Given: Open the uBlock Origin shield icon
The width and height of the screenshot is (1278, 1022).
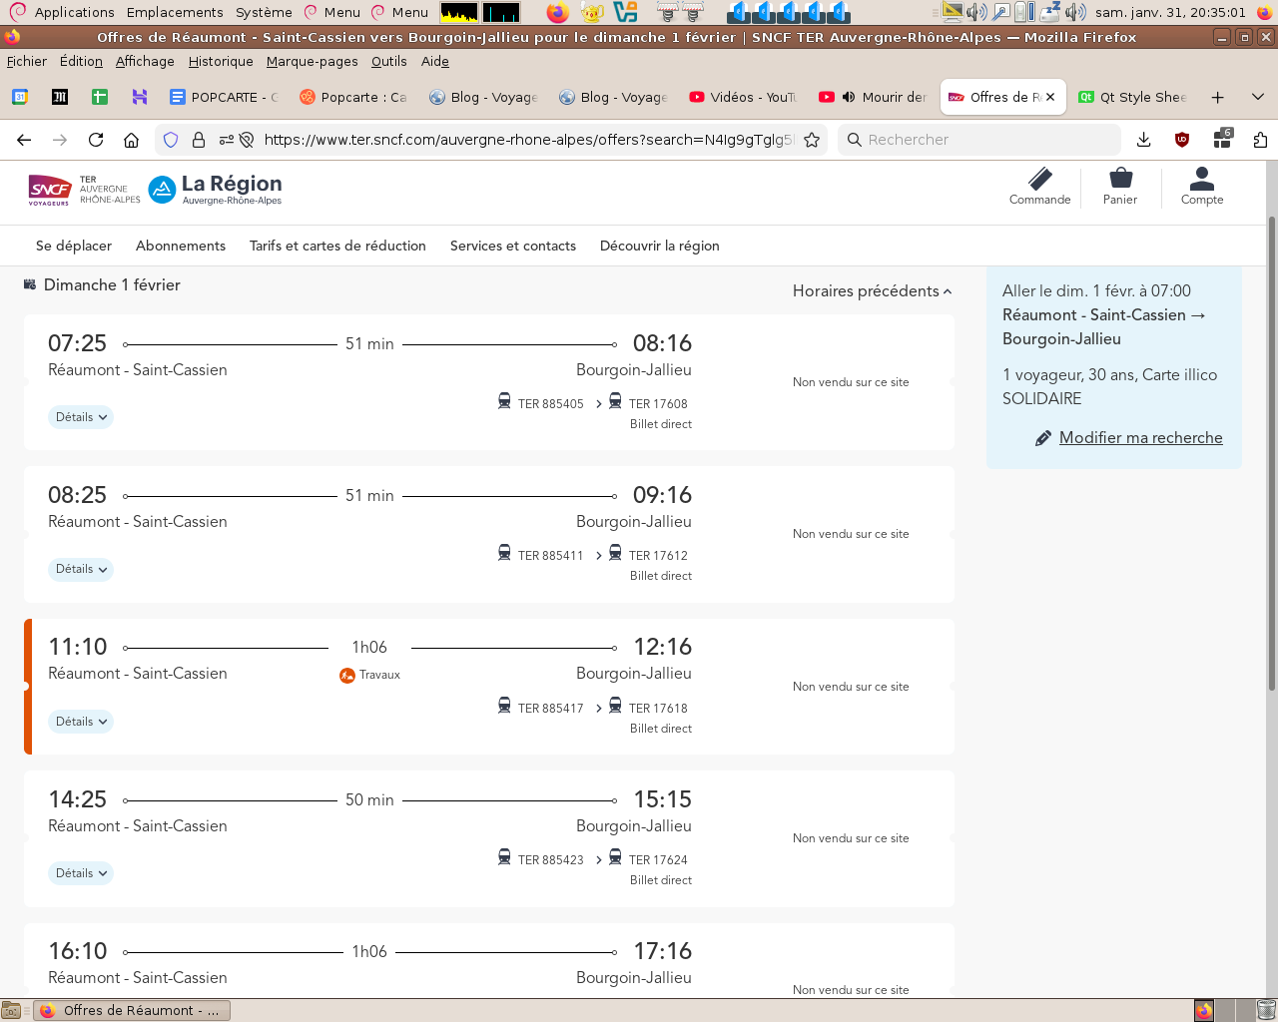Looking at the screenshot, I should 1182,140.
